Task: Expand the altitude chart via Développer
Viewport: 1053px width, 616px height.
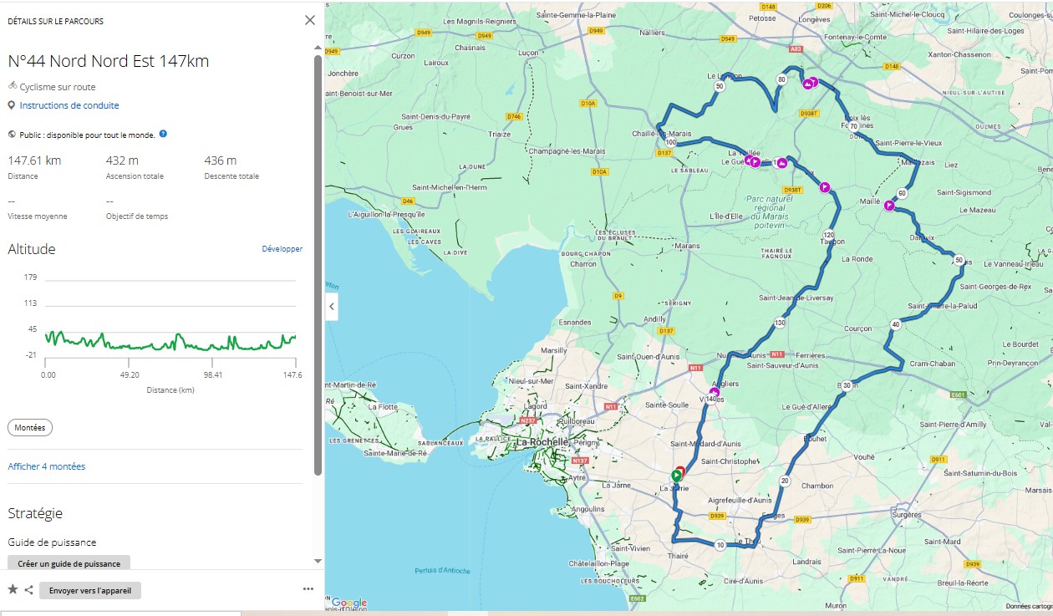Action: 282,249
